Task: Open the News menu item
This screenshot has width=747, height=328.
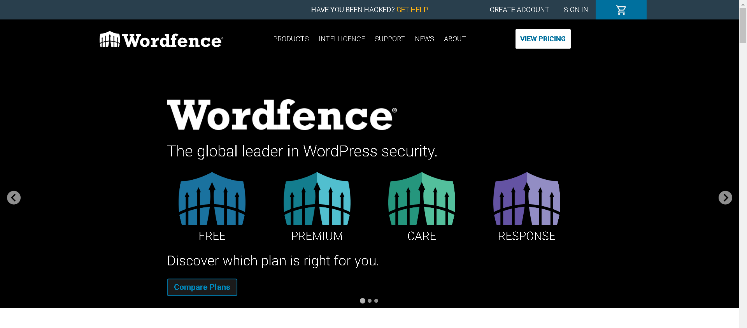Action: pyautogui.click(x=424, y=39)
